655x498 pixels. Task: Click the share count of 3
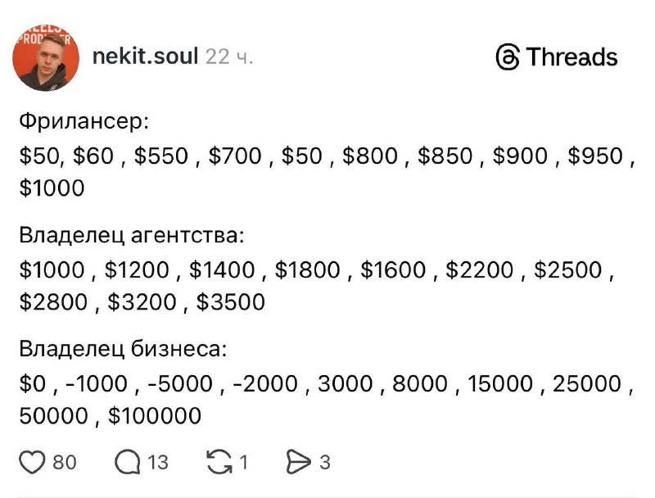[x=325, y=463]
